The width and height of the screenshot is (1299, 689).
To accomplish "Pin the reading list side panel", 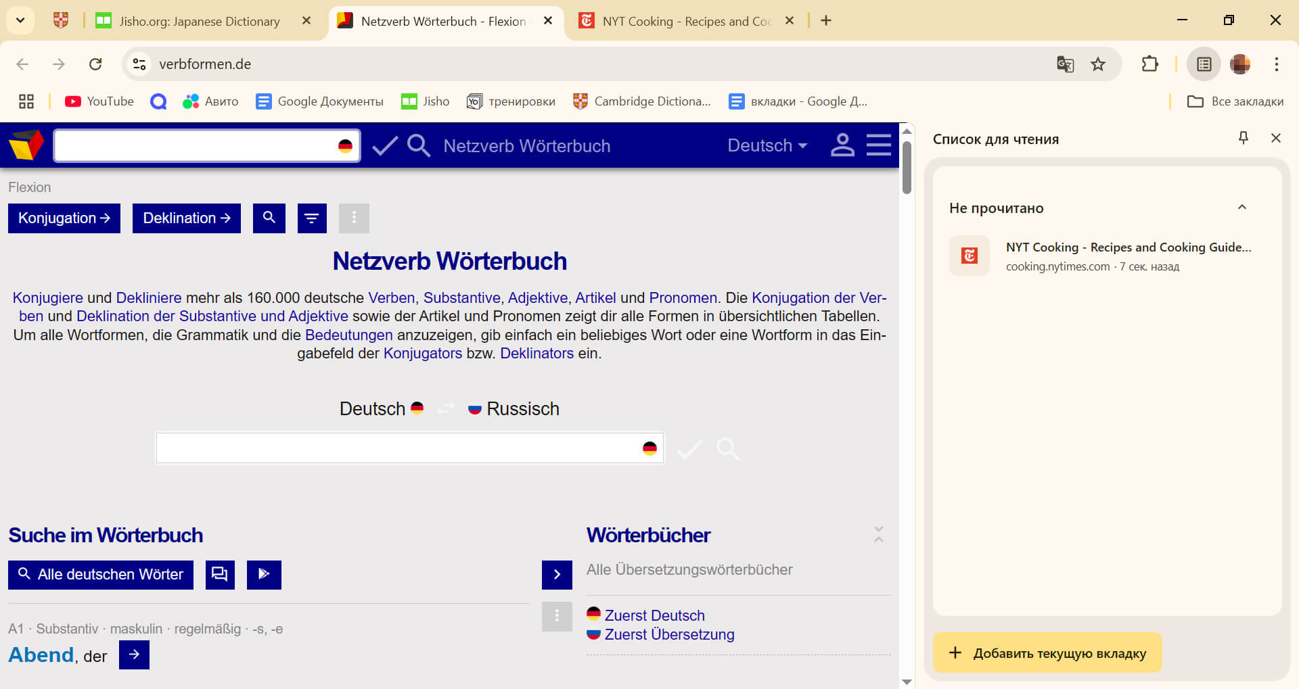I will [x=1243, y=138].
